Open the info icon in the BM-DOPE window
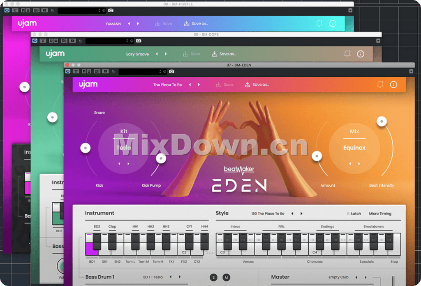 coord(361,54)
